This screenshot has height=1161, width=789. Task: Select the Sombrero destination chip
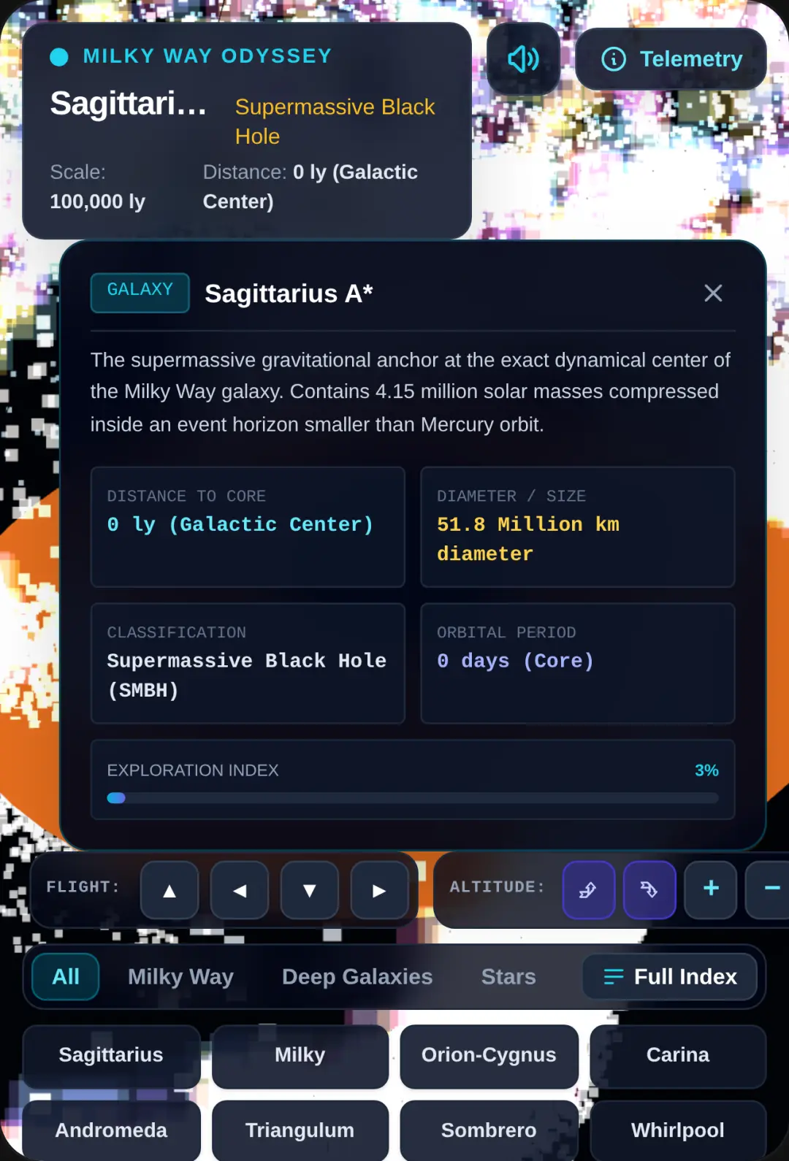pyautogui.click(x=489, y=1130)
